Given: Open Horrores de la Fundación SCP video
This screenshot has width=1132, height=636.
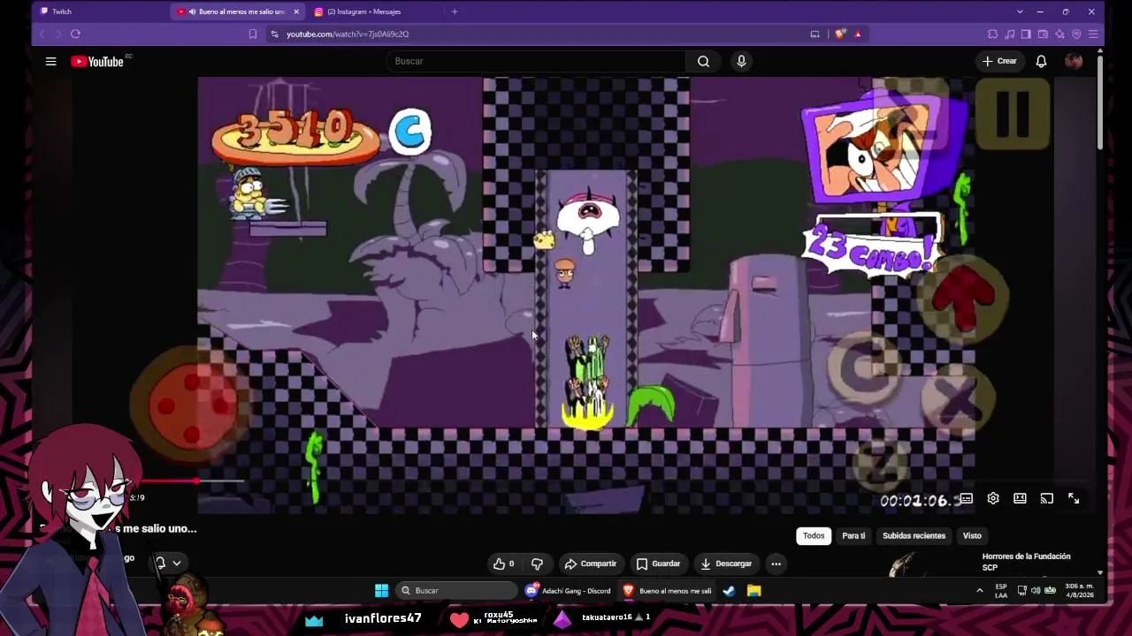Looking at the screenshot, I should [1026, 562].
